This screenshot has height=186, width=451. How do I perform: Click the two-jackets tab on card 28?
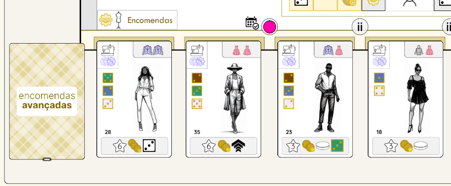(153, 50)
